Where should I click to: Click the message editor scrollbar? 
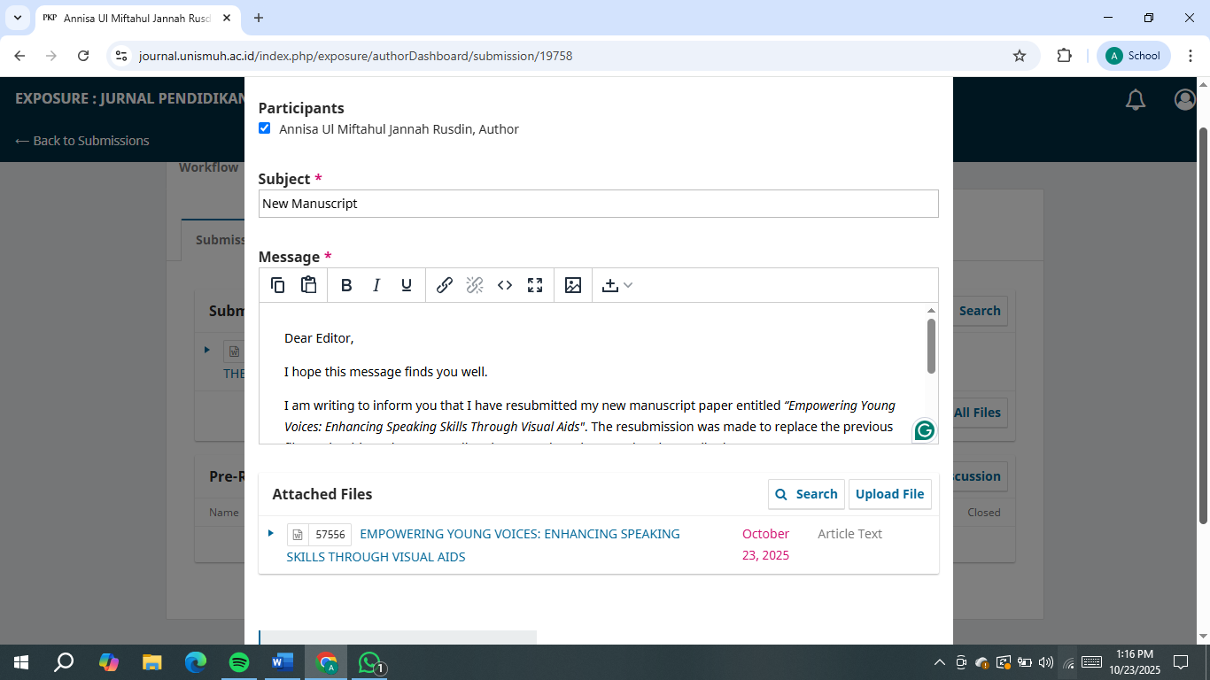click(x=931, y=346)
